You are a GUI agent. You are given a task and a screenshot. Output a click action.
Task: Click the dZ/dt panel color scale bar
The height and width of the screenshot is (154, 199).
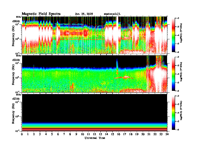[x=173, y=113]
